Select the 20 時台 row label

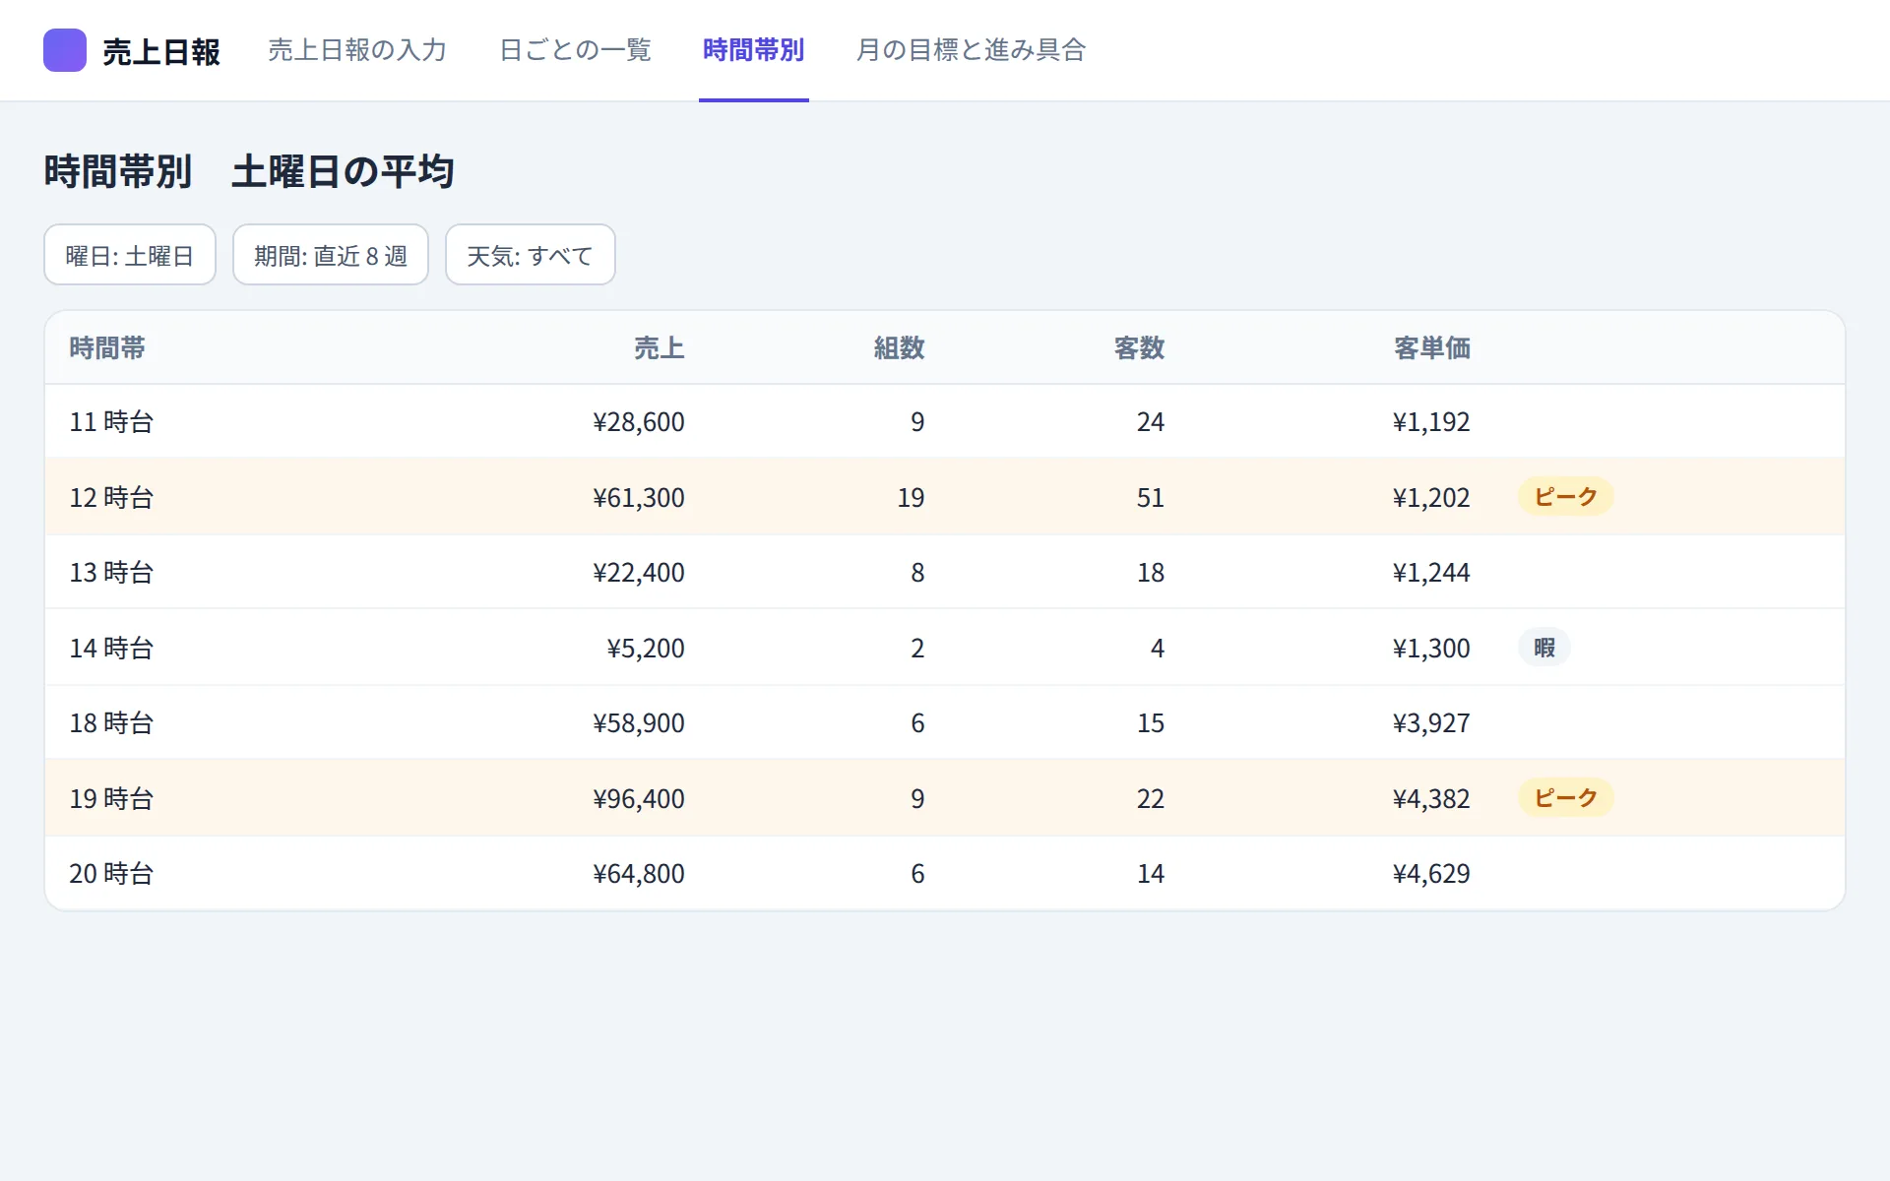click(111, 874)
